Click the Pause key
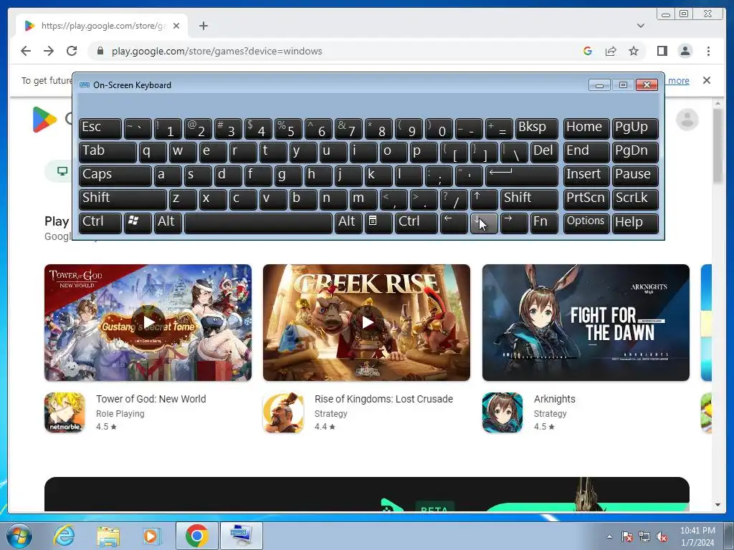The image size is (734, 550). point(635,175)
